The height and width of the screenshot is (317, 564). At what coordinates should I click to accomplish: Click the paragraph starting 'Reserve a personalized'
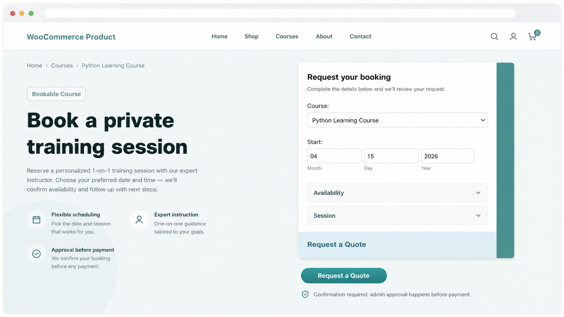tap(112, 180)
